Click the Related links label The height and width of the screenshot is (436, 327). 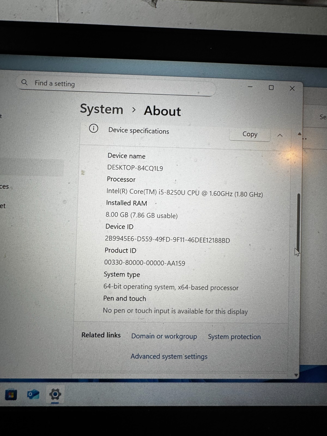point(101,335)
